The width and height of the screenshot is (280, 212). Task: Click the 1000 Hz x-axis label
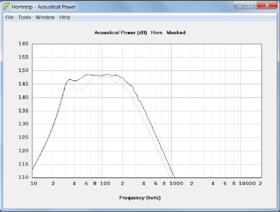click(176, 183)
